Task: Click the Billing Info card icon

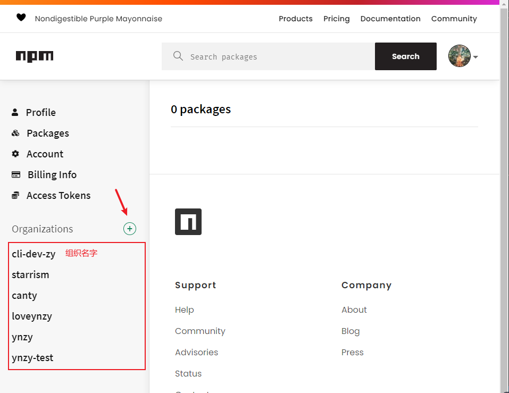Action: pos(16,174)
